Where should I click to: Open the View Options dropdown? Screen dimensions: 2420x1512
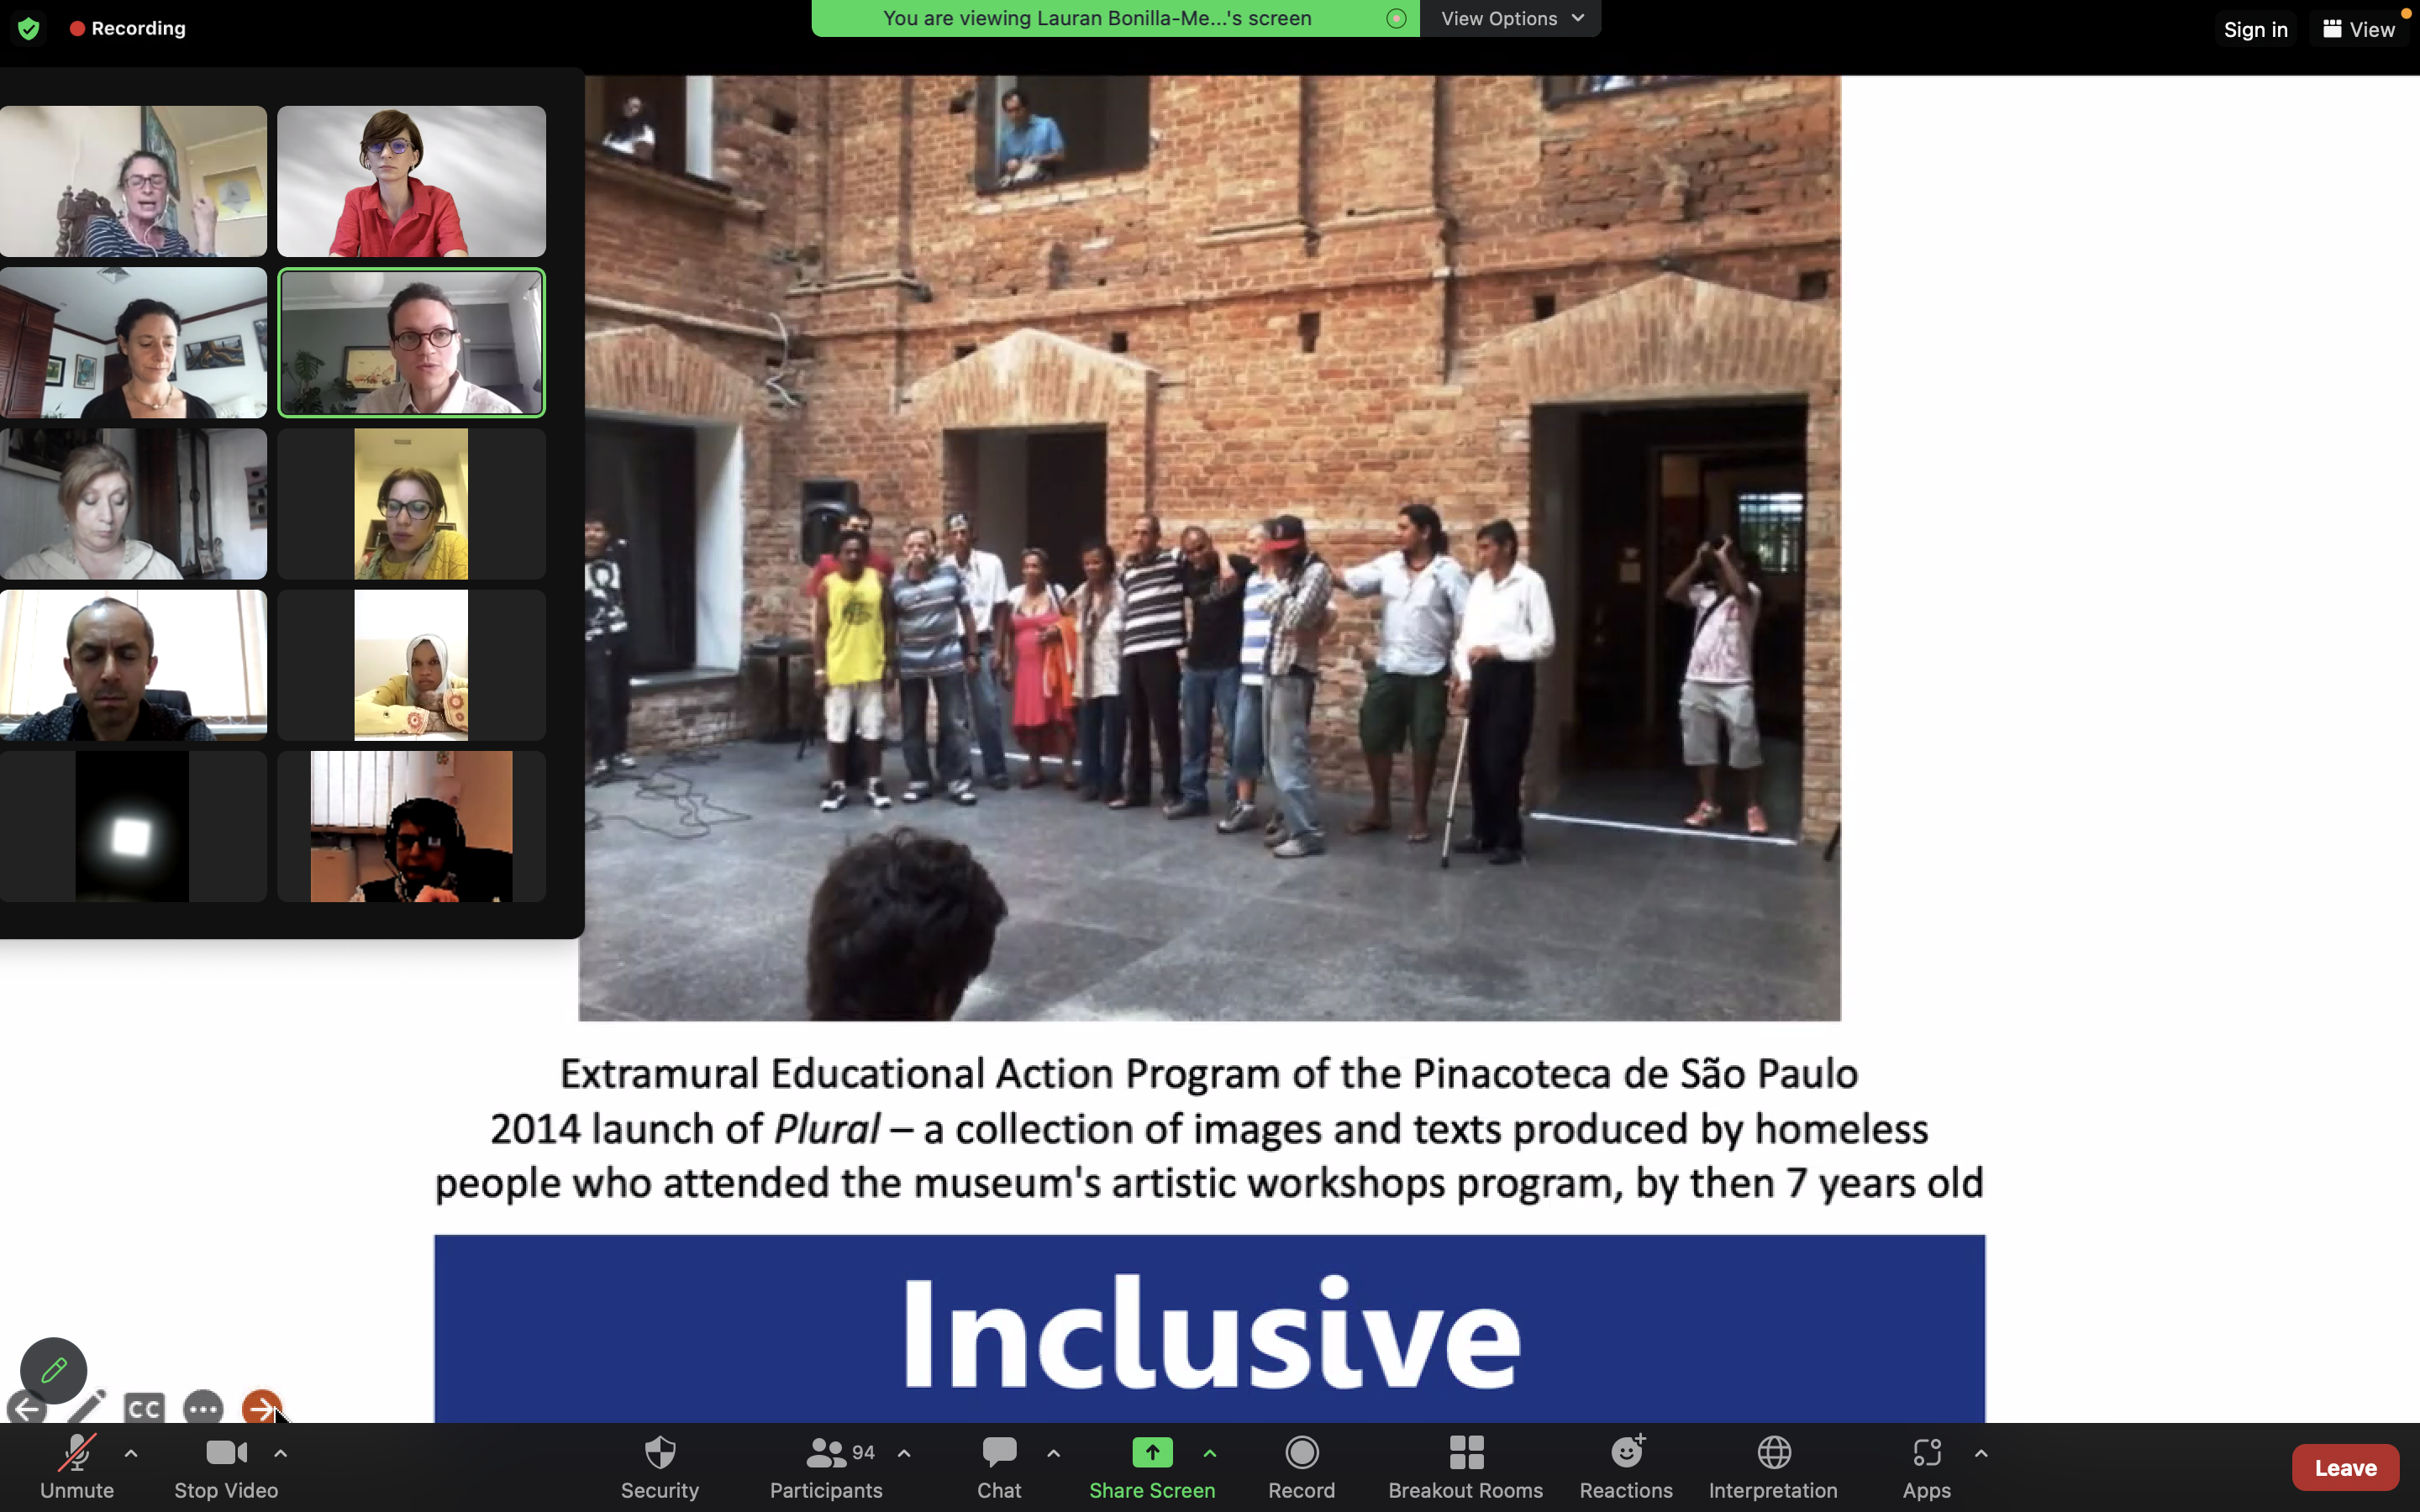click(x=1511, y=18)
